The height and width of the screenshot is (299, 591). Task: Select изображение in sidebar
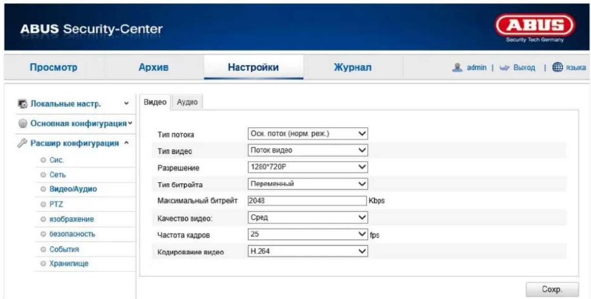tap(72, 219)
